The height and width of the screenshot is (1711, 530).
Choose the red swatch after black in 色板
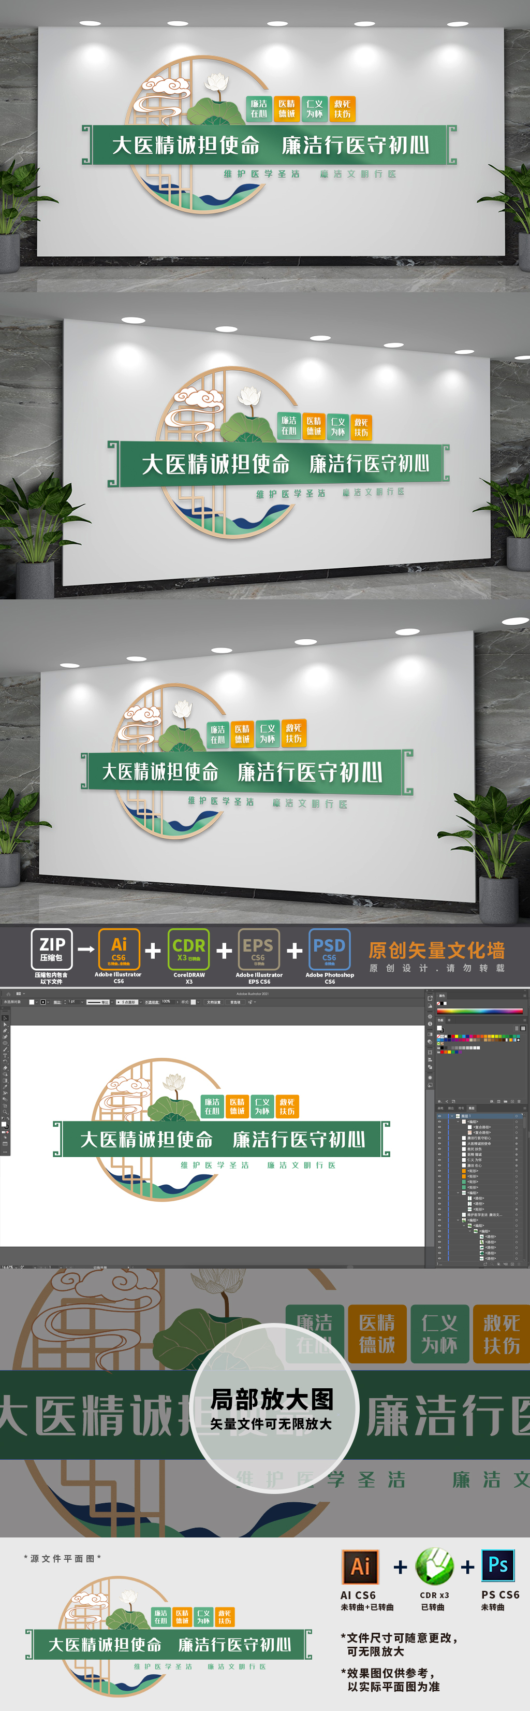click(x=453, y=1036)
